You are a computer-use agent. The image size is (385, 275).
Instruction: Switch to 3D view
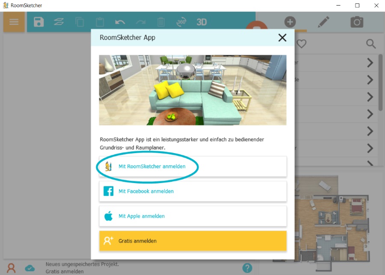tap(201, 22)
